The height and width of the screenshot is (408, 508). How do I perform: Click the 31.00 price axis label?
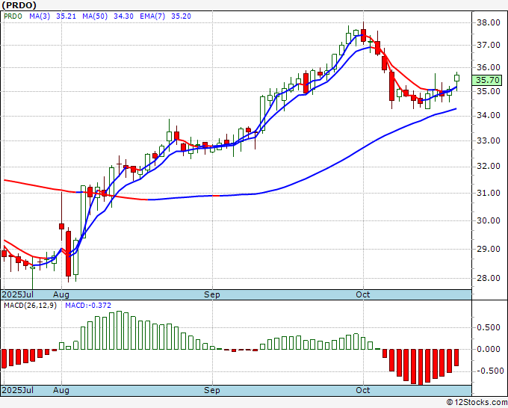coord(489,193)
